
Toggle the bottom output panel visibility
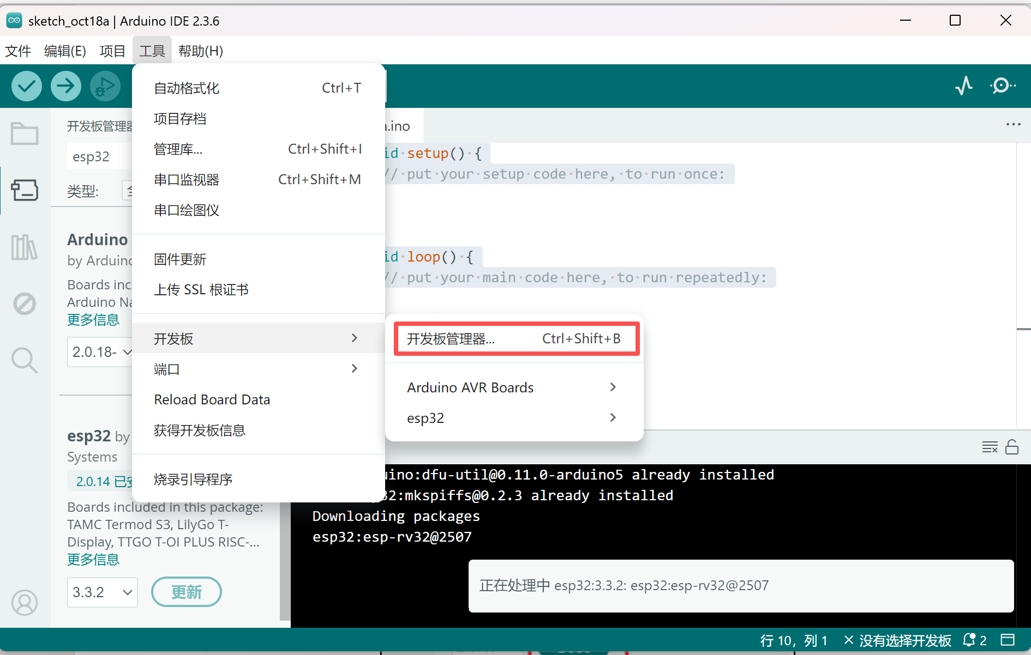pyautogui.click(x=1009, y=640)
